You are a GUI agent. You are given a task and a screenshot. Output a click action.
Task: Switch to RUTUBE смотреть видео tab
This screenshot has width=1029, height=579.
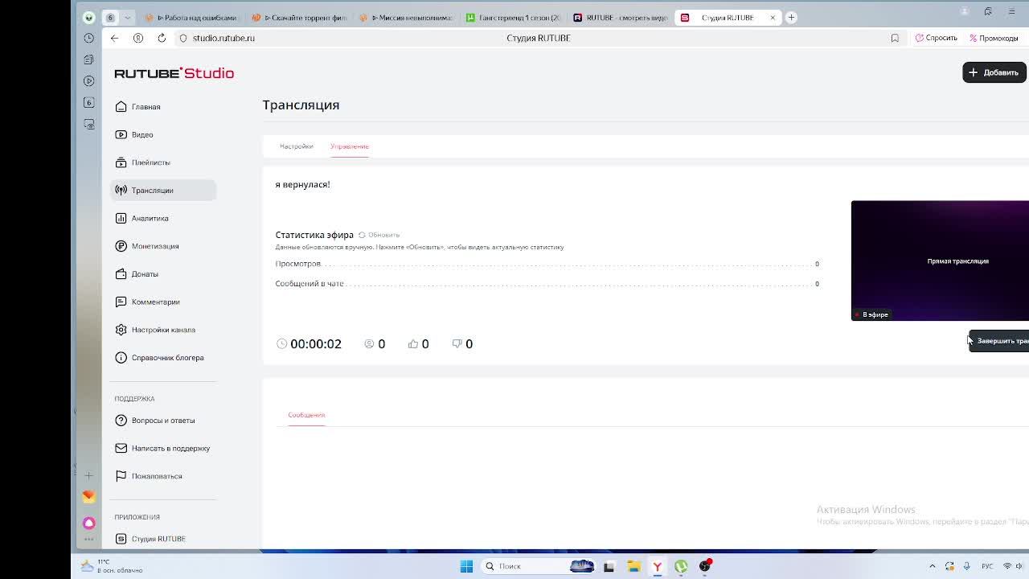point(621,18)
